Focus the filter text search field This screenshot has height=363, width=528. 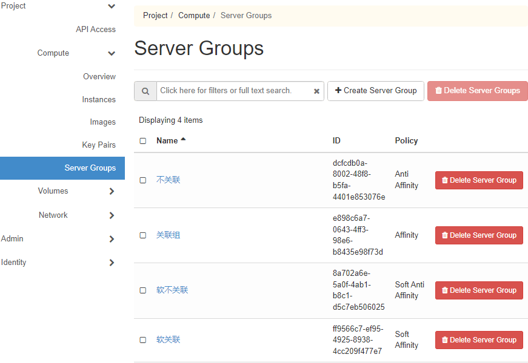coord(233,91)
